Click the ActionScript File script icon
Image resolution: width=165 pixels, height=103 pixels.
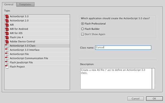(x=7, y=54)
